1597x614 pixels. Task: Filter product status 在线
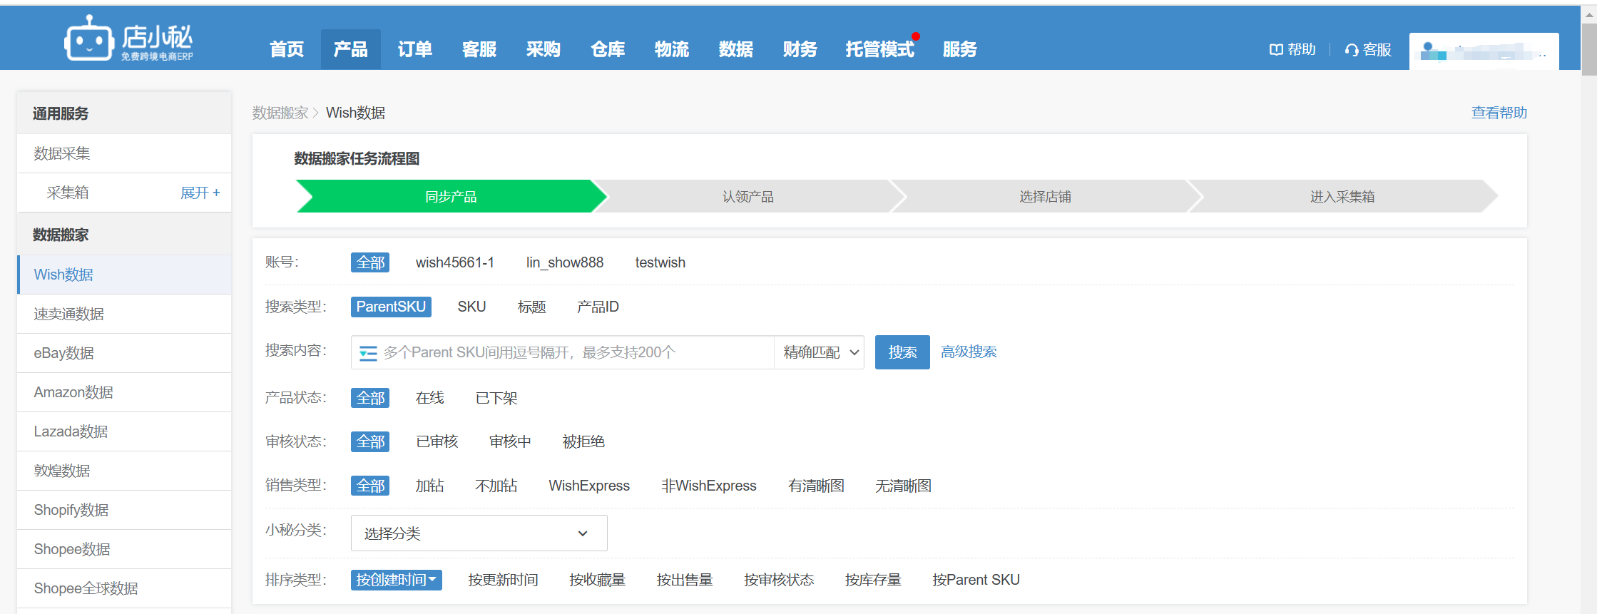click(x=429, y=398)
